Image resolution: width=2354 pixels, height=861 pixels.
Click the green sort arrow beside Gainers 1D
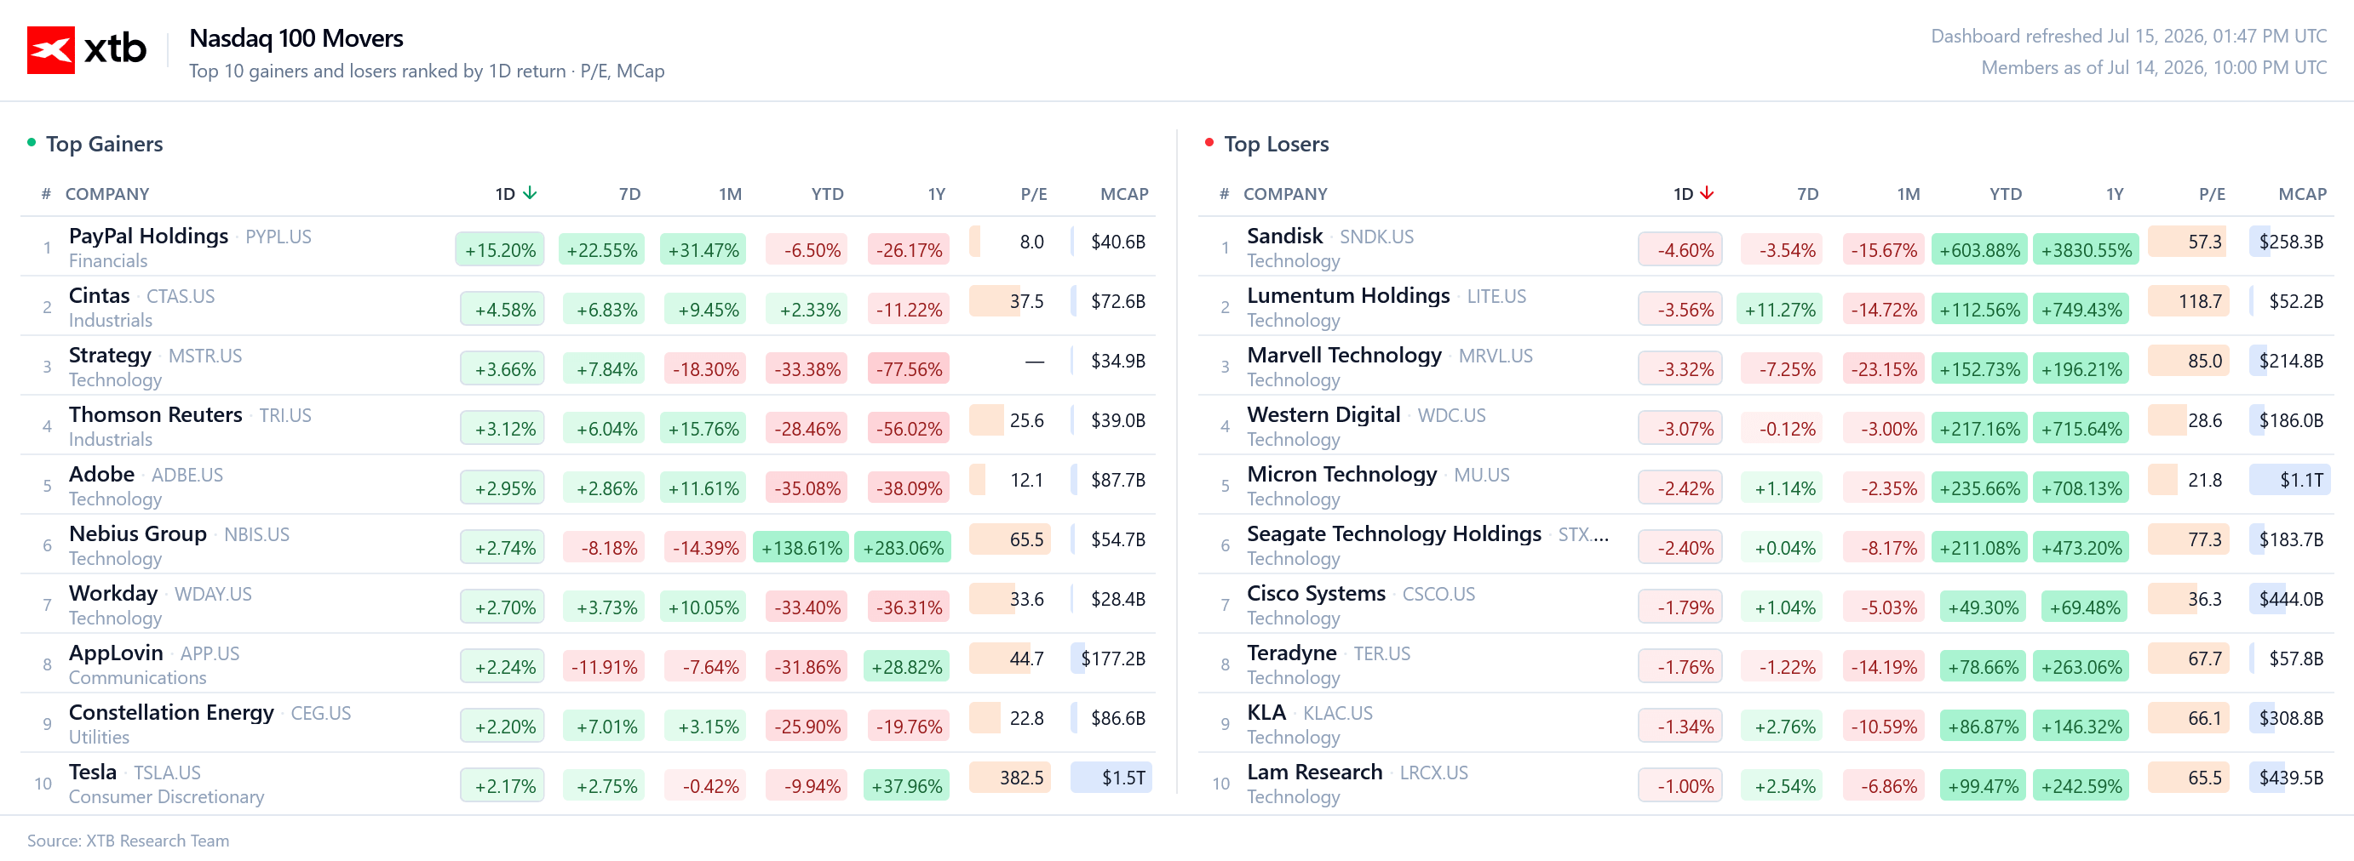pos(530,194)
